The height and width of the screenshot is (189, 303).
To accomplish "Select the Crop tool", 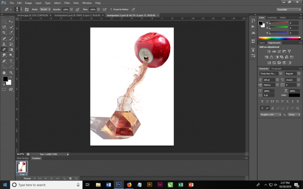I will (4, 33).
